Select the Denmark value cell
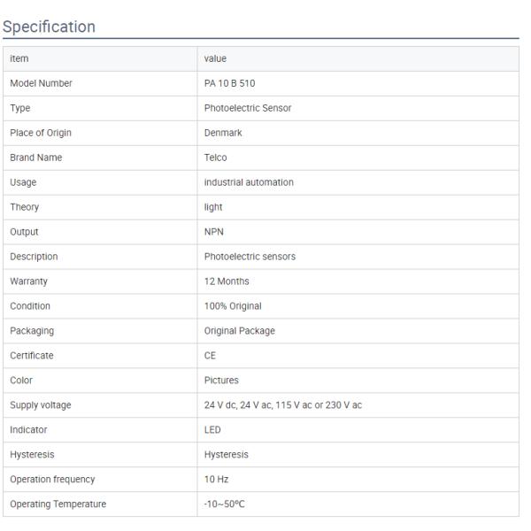The image size is (531, 531). 222,133
